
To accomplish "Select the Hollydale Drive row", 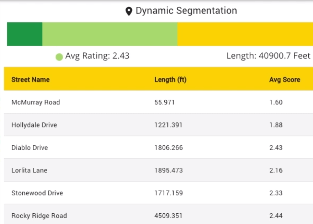I will coord(159,125).
